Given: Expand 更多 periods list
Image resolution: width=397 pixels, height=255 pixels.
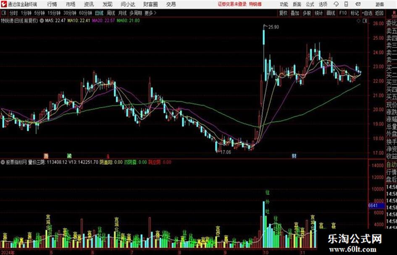Looking at the screenshot, I should 150,13.
